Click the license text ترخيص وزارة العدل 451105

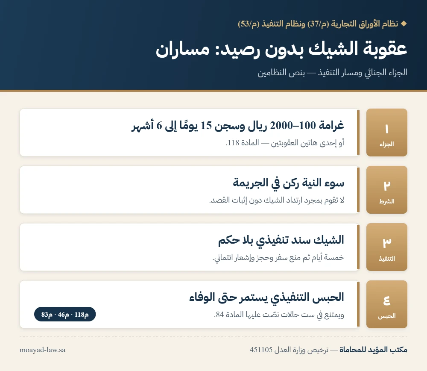click(289, 350)
